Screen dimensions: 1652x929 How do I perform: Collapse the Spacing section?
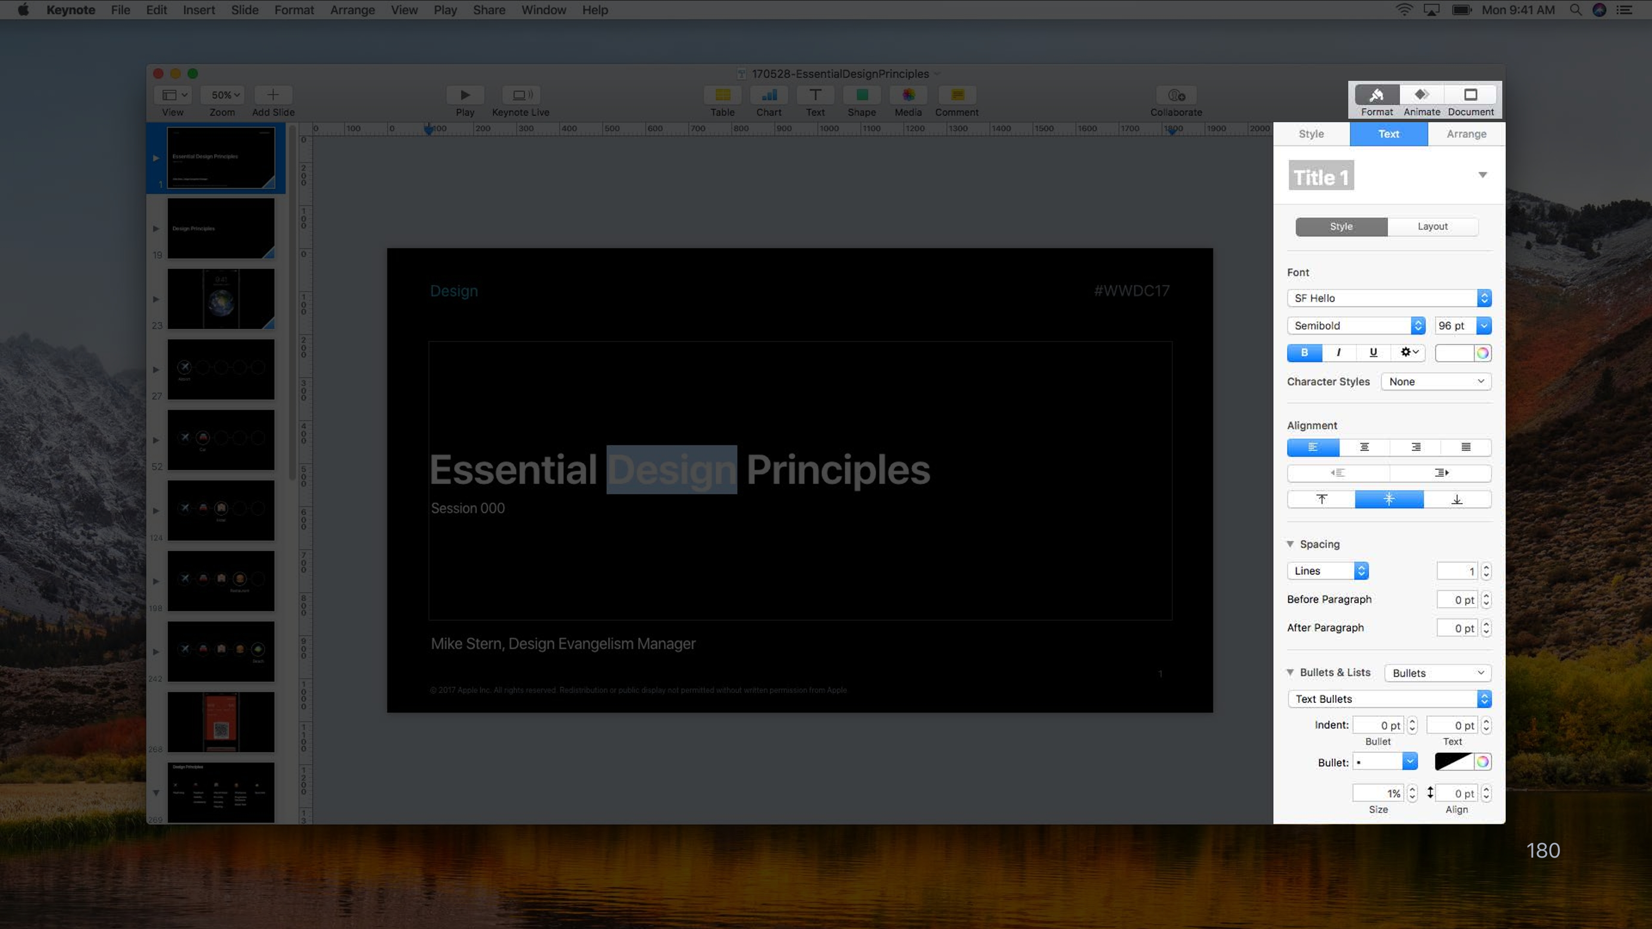click(1290, 544)
